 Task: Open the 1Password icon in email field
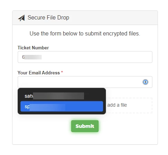pos(145,82)
